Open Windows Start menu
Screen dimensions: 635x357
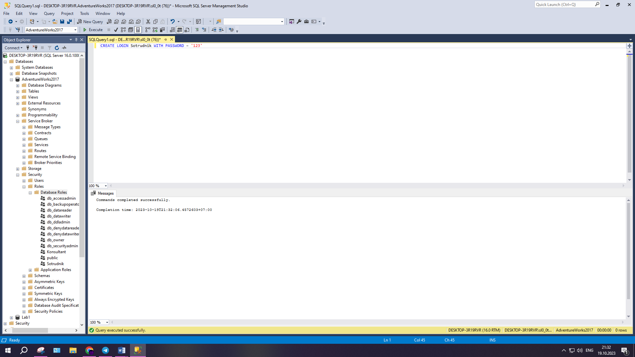[x=8, y=350]
